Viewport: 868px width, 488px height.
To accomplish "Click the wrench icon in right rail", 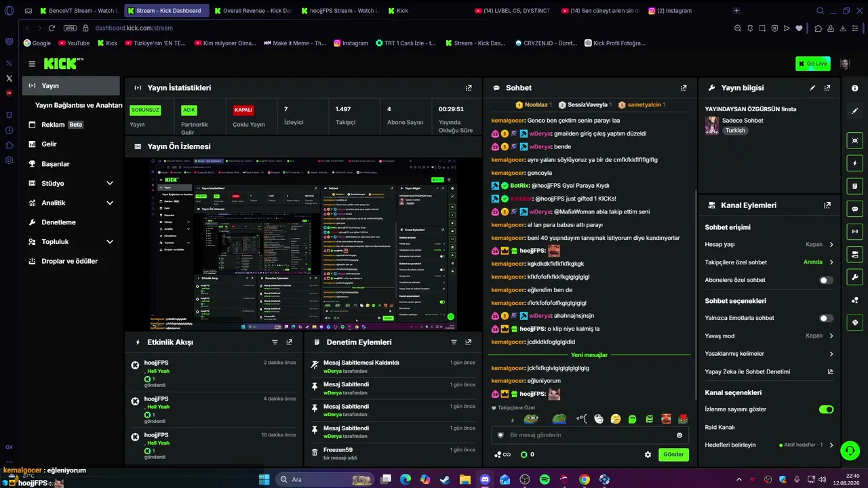I will pyautogui.click(x=854, y=277).
